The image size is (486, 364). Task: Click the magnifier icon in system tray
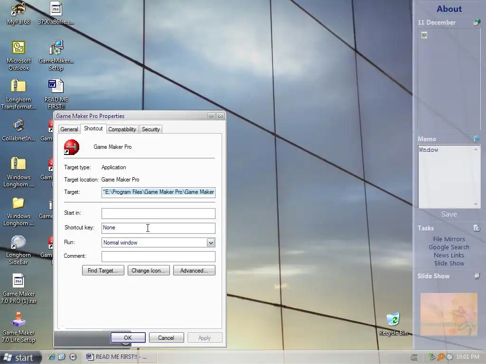click(440, 357)
